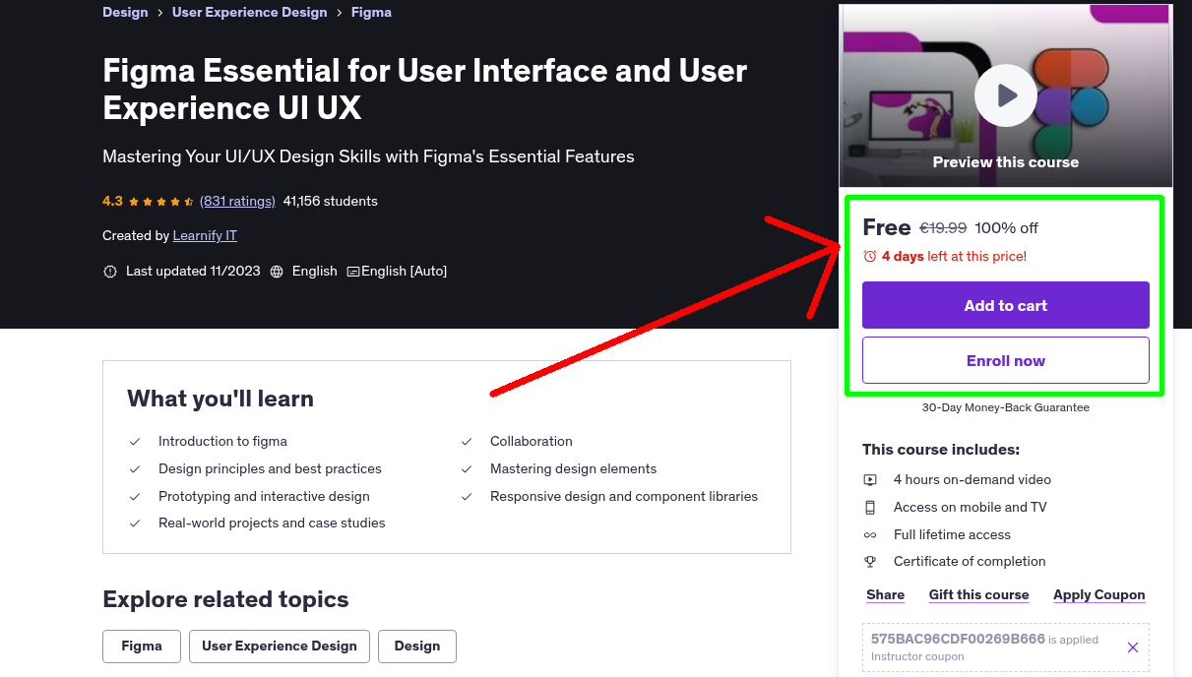Click checkmark beside Responsive design and component libraries
This screenshot has height=677, width=1192.
pos(467,497)
